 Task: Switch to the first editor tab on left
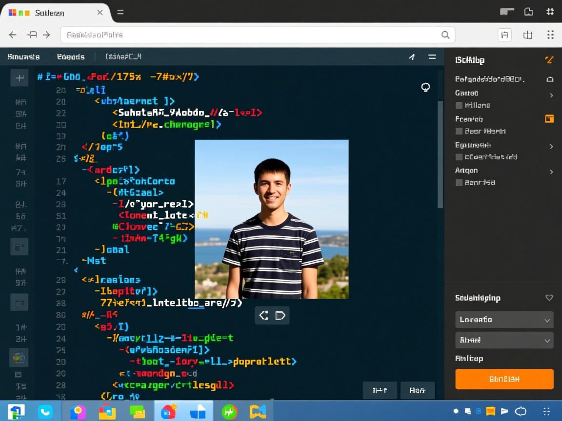point(23,57)
